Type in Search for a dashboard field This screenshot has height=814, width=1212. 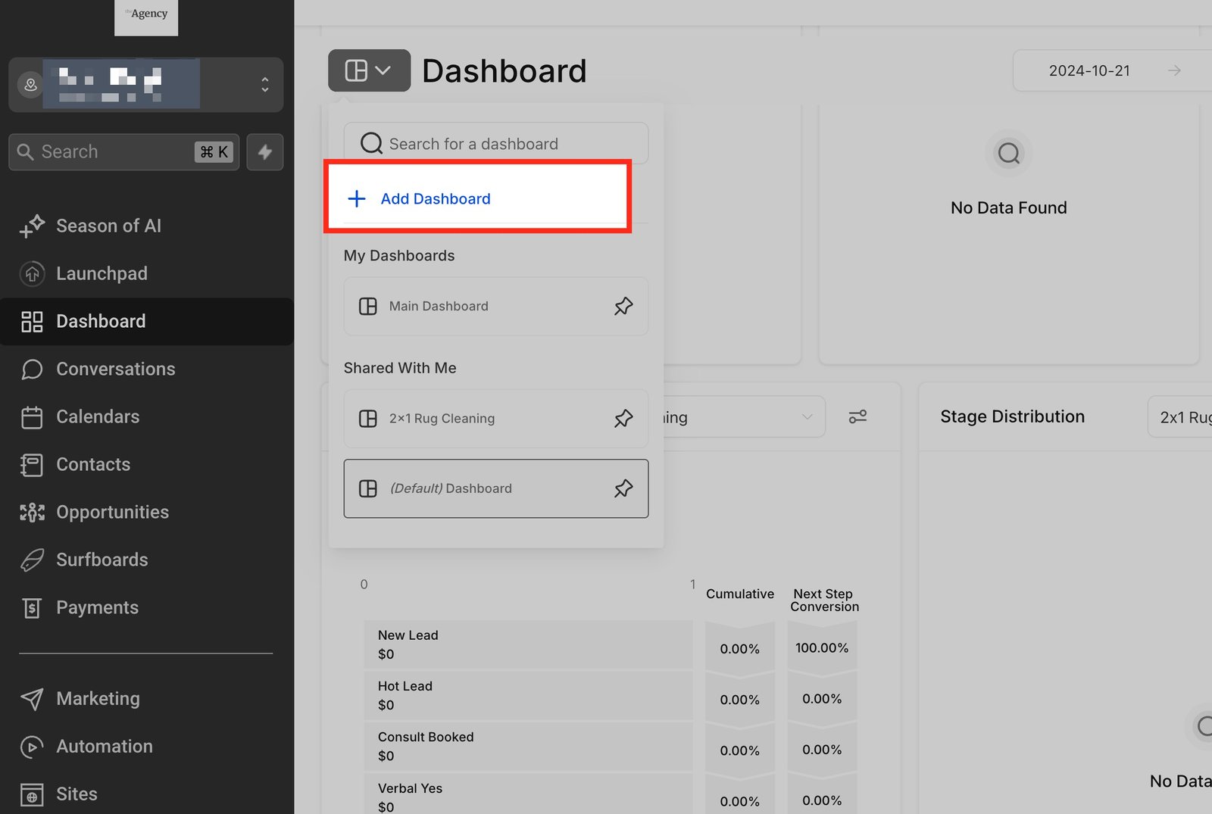(x=508, y=144)
